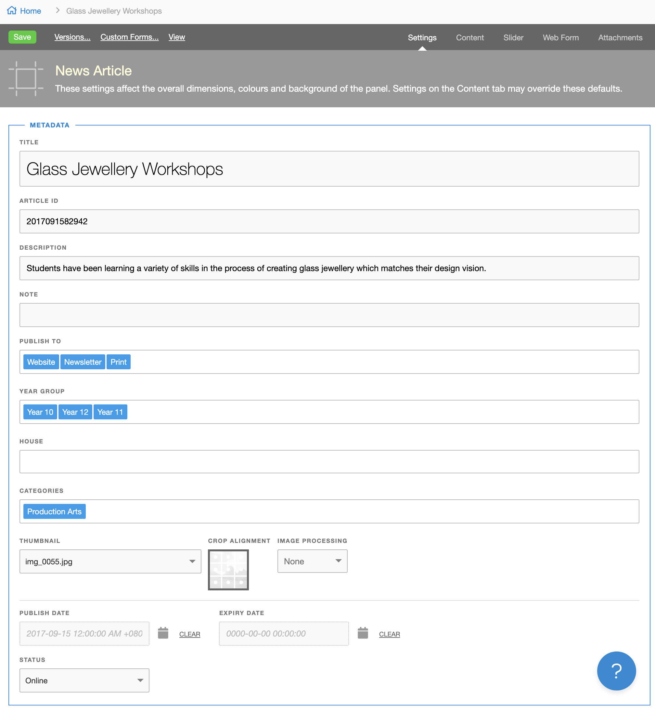Screen dimensions: 655x710
Task: Toggle the Website publish tag
Action: pyautogui.click(x=41, y=362)
